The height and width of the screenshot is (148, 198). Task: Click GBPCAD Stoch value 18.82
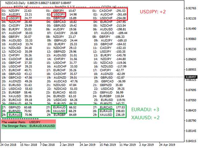[x=73, y=22]
